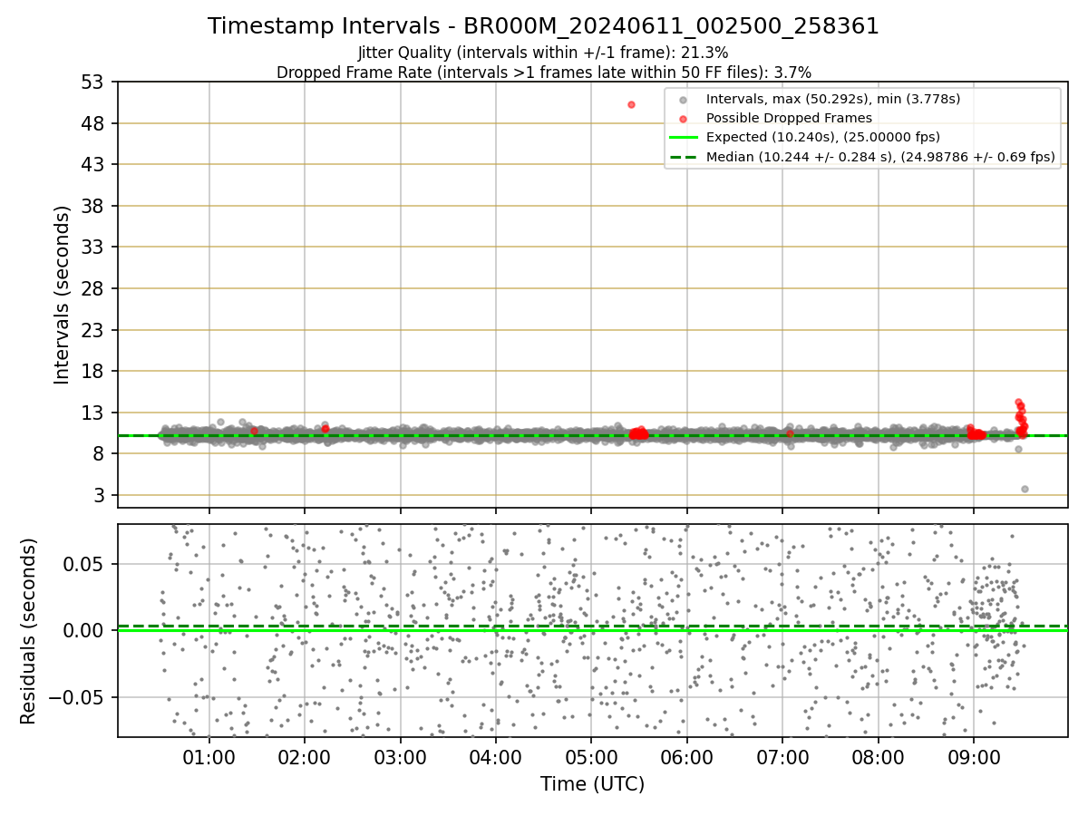Click the red dropped-frame cluster near 05:30

[639, 433]
